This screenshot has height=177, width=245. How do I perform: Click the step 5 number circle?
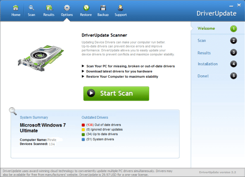(233, 76)
